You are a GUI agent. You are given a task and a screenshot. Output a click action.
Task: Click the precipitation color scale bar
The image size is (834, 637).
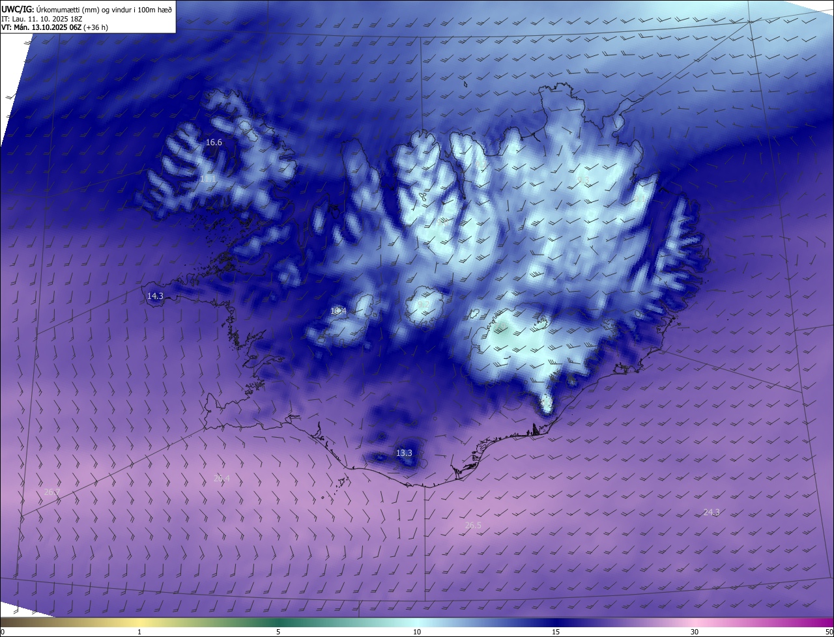point(417,622)
